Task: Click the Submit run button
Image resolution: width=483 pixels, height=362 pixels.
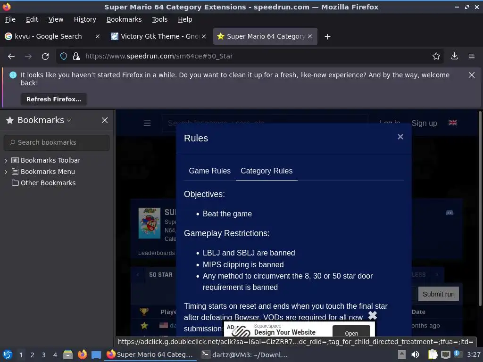Action: tap(438, 294)
